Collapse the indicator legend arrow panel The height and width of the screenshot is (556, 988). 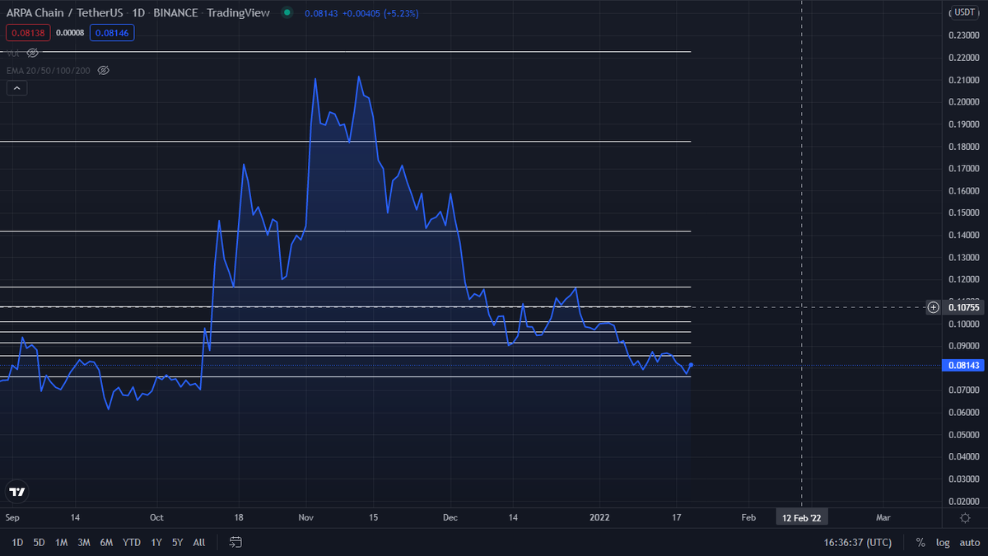(x=16, y=87)
